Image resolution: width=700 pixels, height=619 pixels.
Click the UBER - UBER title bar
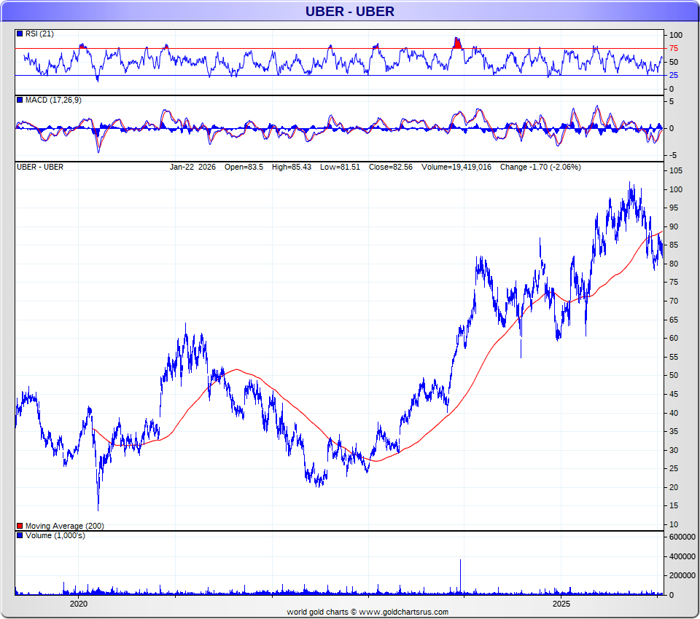(349, 11)
